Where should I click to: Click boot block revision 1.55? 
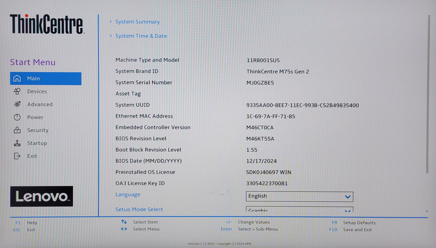(x=252, y=150)
